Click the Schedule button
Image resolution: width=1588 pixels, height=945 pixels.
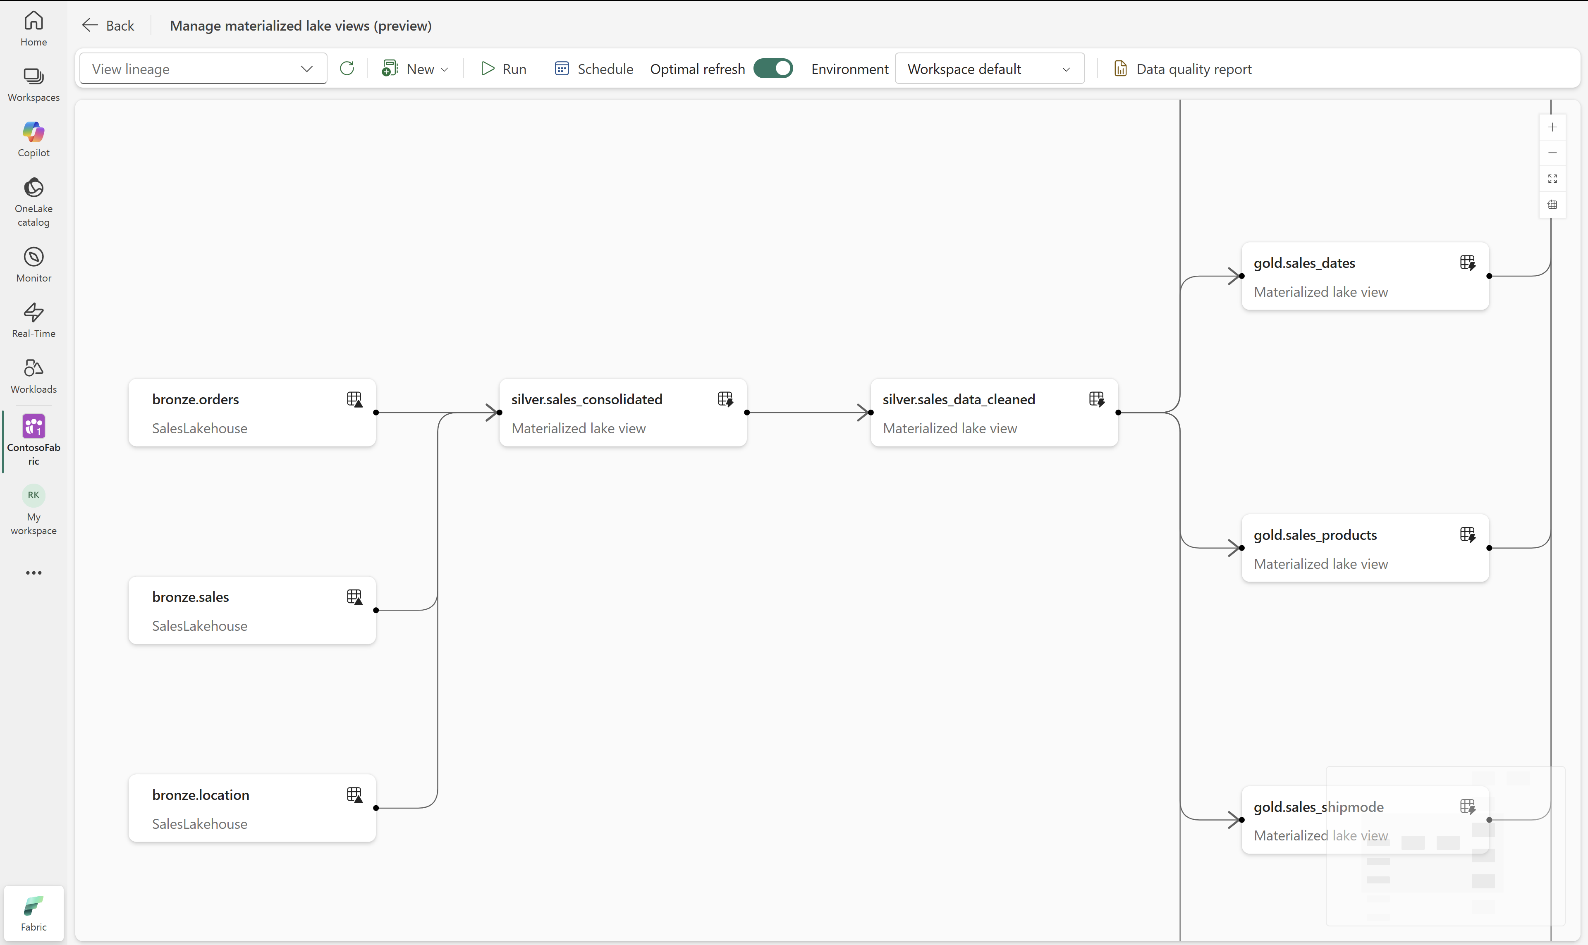[x=594, y=69]
